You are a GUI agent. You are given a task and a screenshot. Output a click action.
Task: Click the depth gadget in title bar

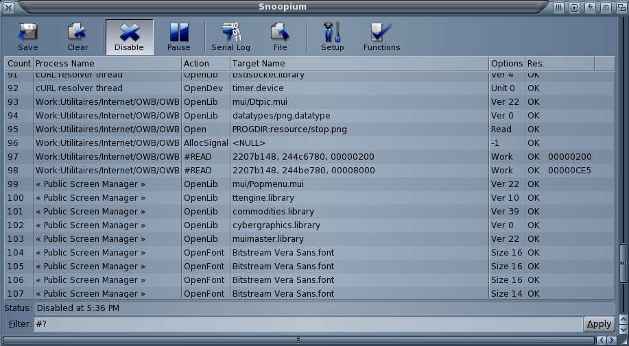[x=621, y=8]
